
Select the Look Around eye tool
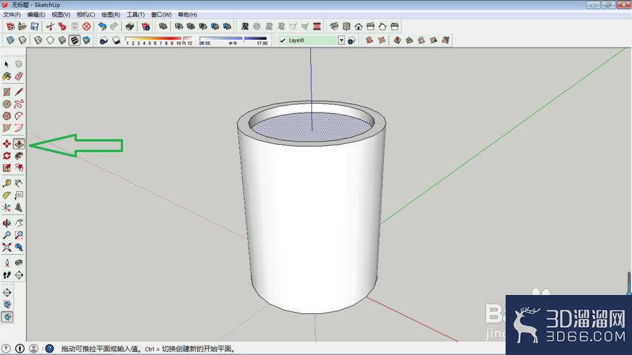click(19, 263)
